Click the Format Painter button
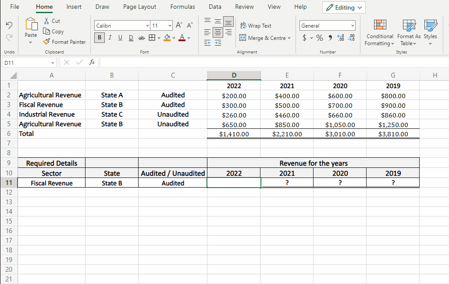 coord(64,42)
